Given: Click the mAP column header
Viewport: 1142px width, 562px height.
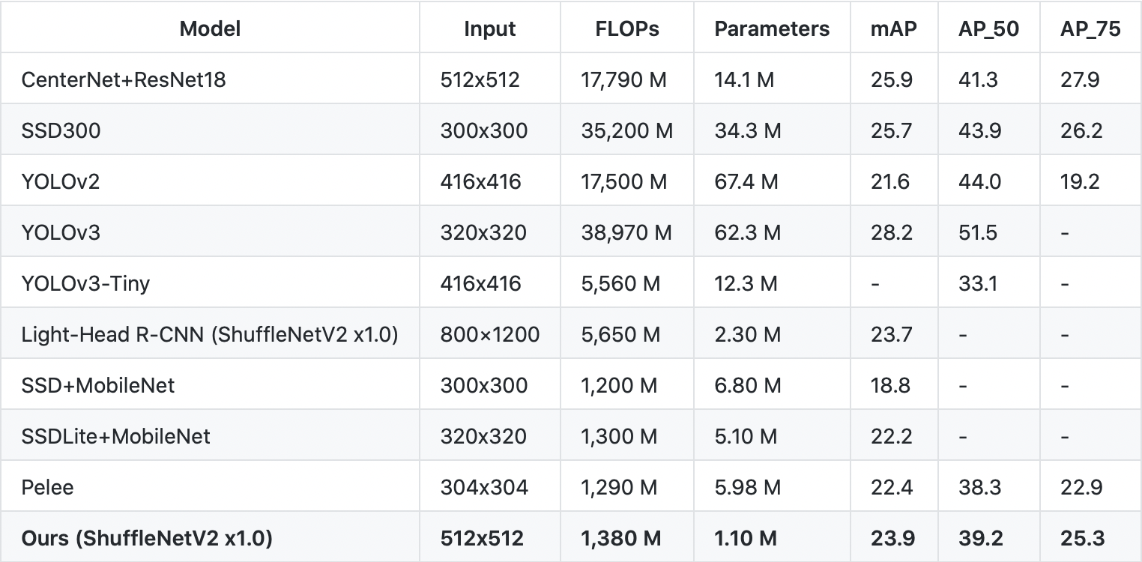Looking at the screenshot, I should coord(894,28).
